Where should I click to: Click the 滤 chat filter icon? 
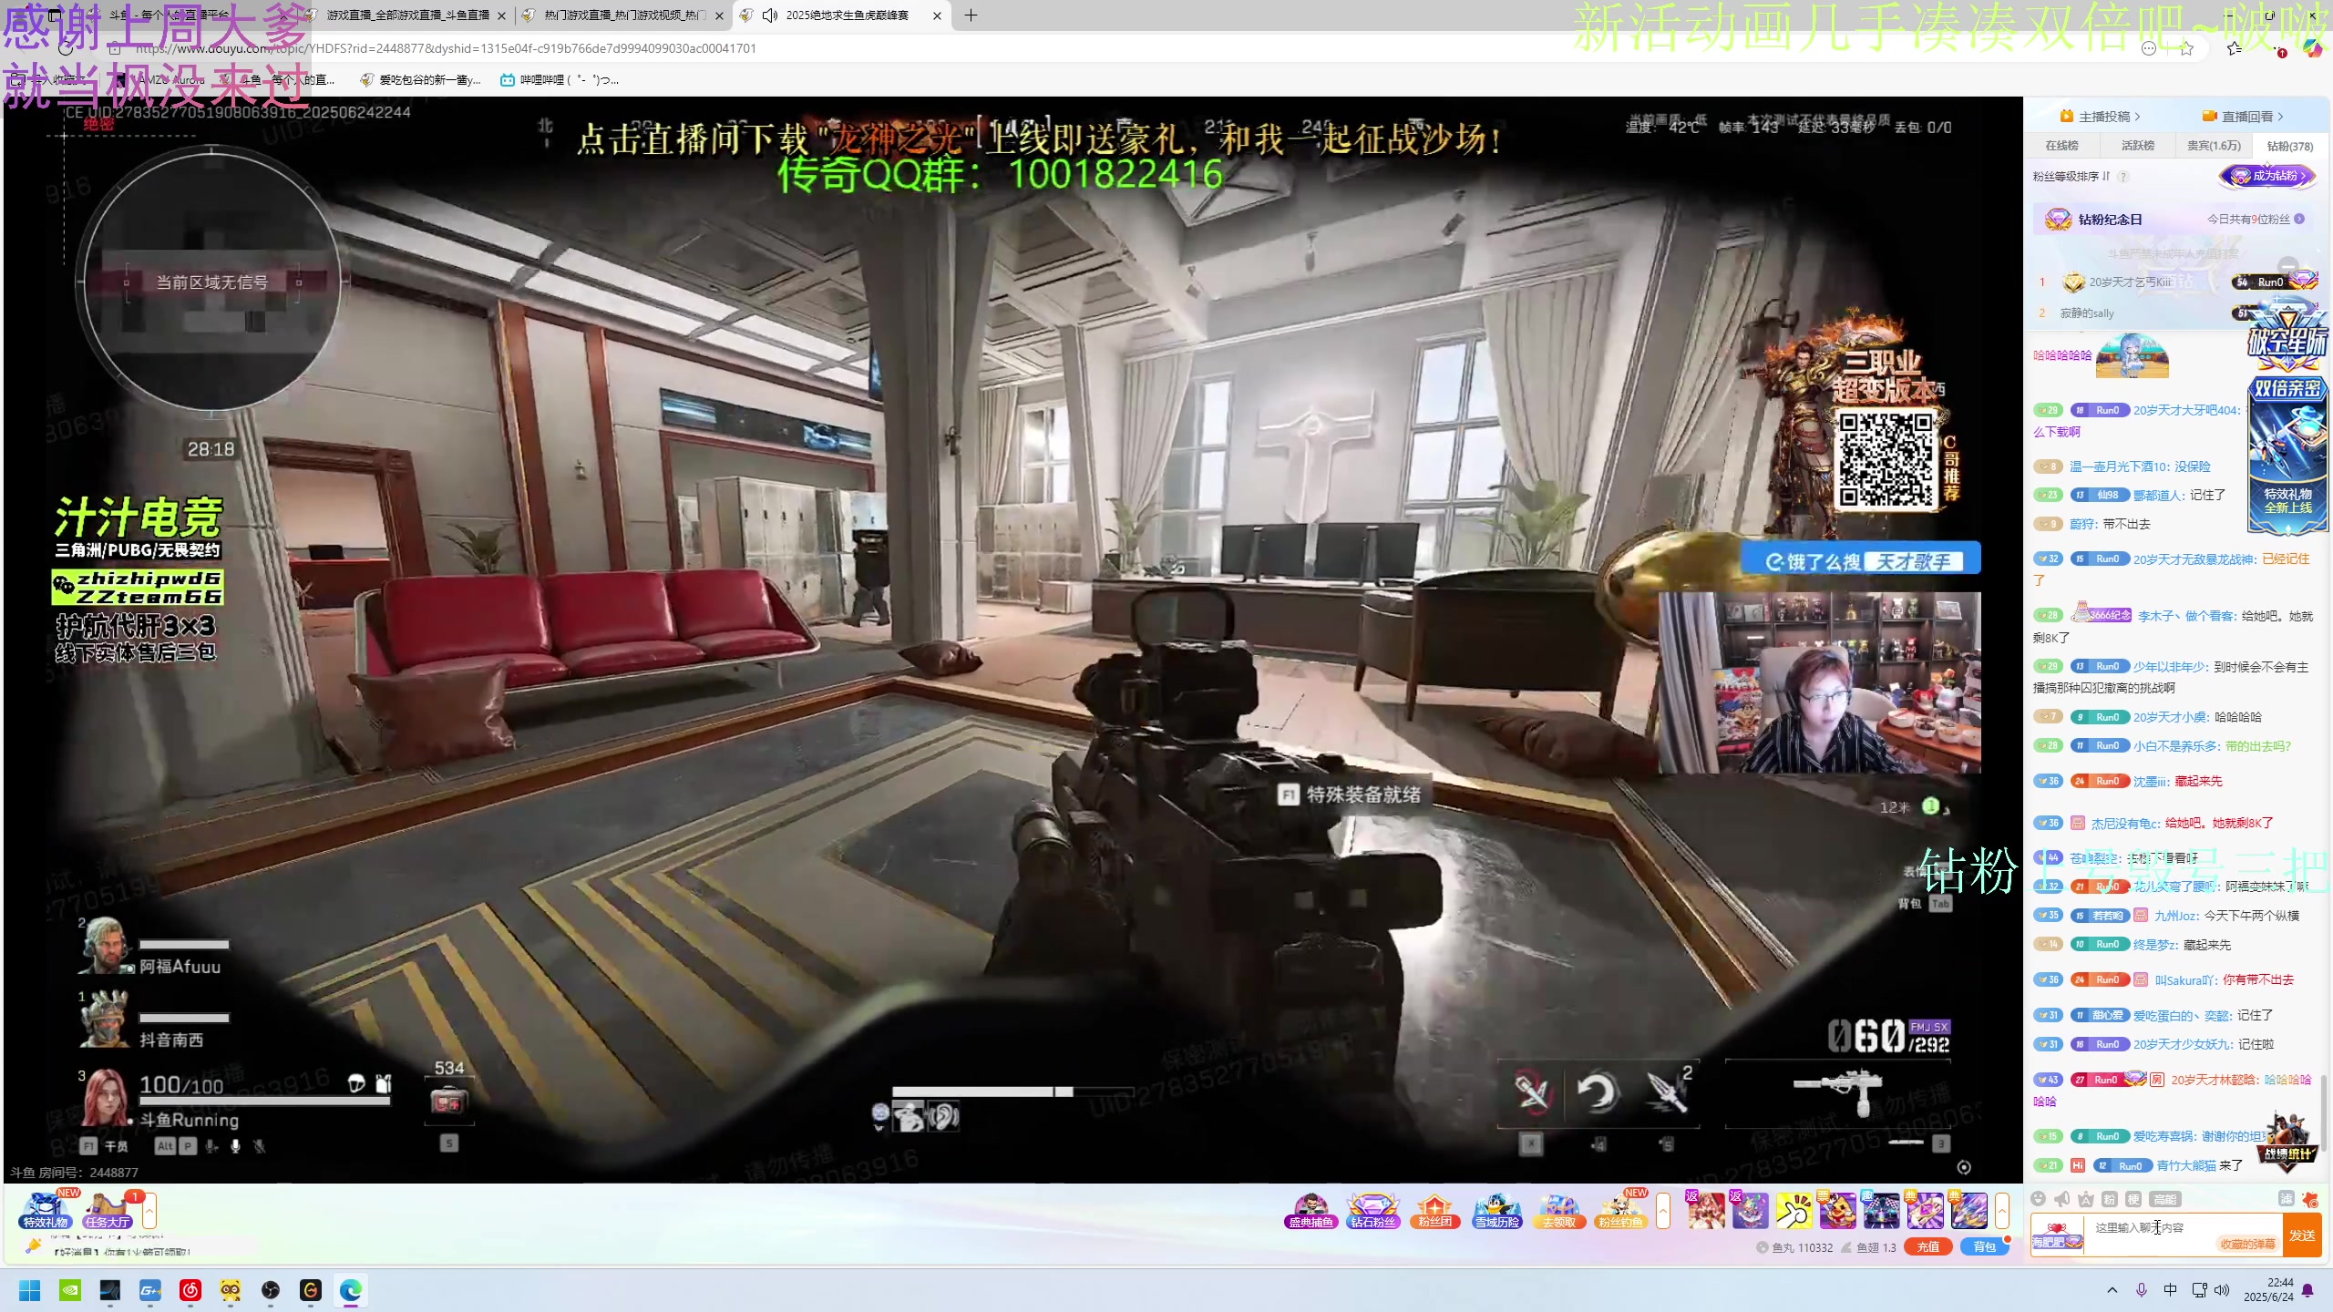(x=2286, y=1199)
